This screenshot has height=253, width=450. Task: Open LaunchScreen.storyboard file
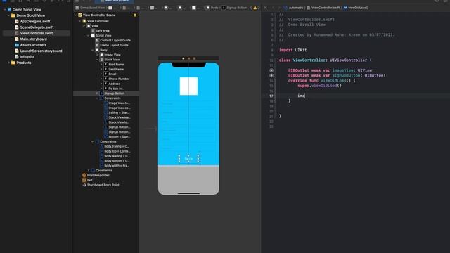coord(41,51)
